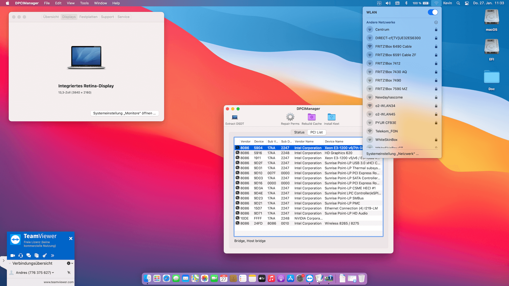
Task: Click Systemeinstellung Monitore öffnen button
Action: coord(124,113)
